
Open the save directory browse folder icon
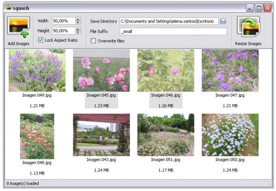[x=223, y=21]
